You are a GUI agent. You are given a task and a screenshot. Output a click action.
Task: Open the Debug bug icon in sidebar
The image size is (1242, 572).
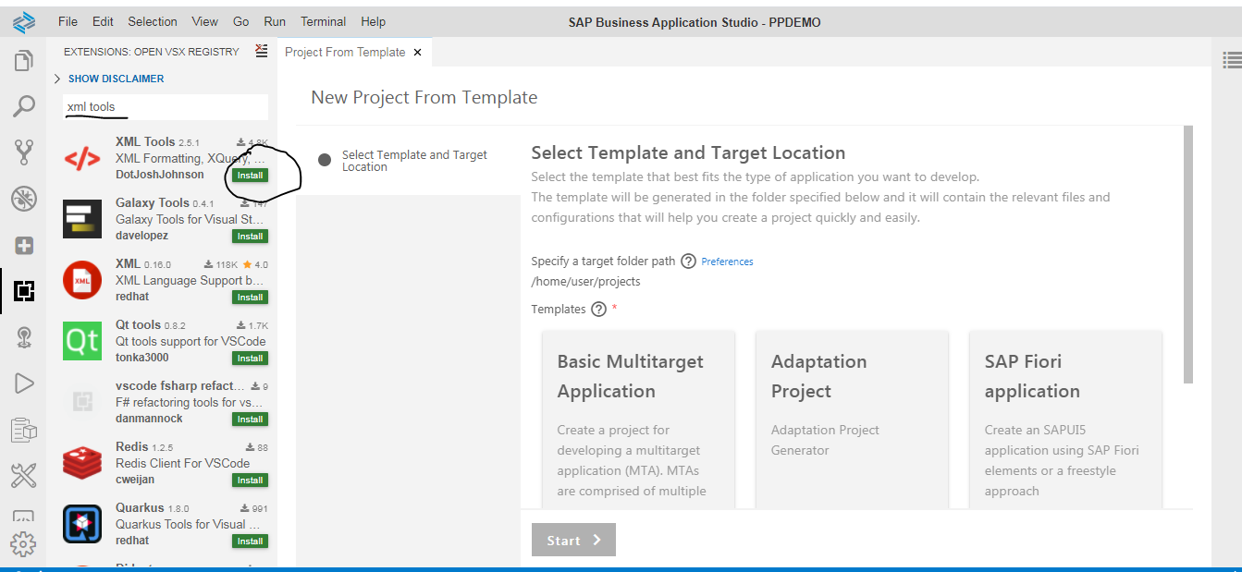click(x=24, y=199)
